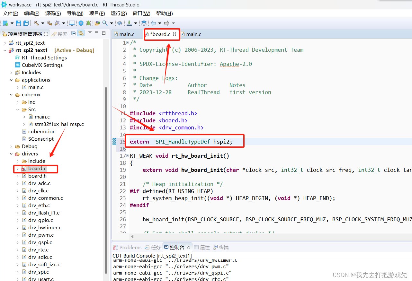Open the 文件(F) menu
The height and width of the screenshot is (281, 412).
pyautogui.click(x=10, y=13)
